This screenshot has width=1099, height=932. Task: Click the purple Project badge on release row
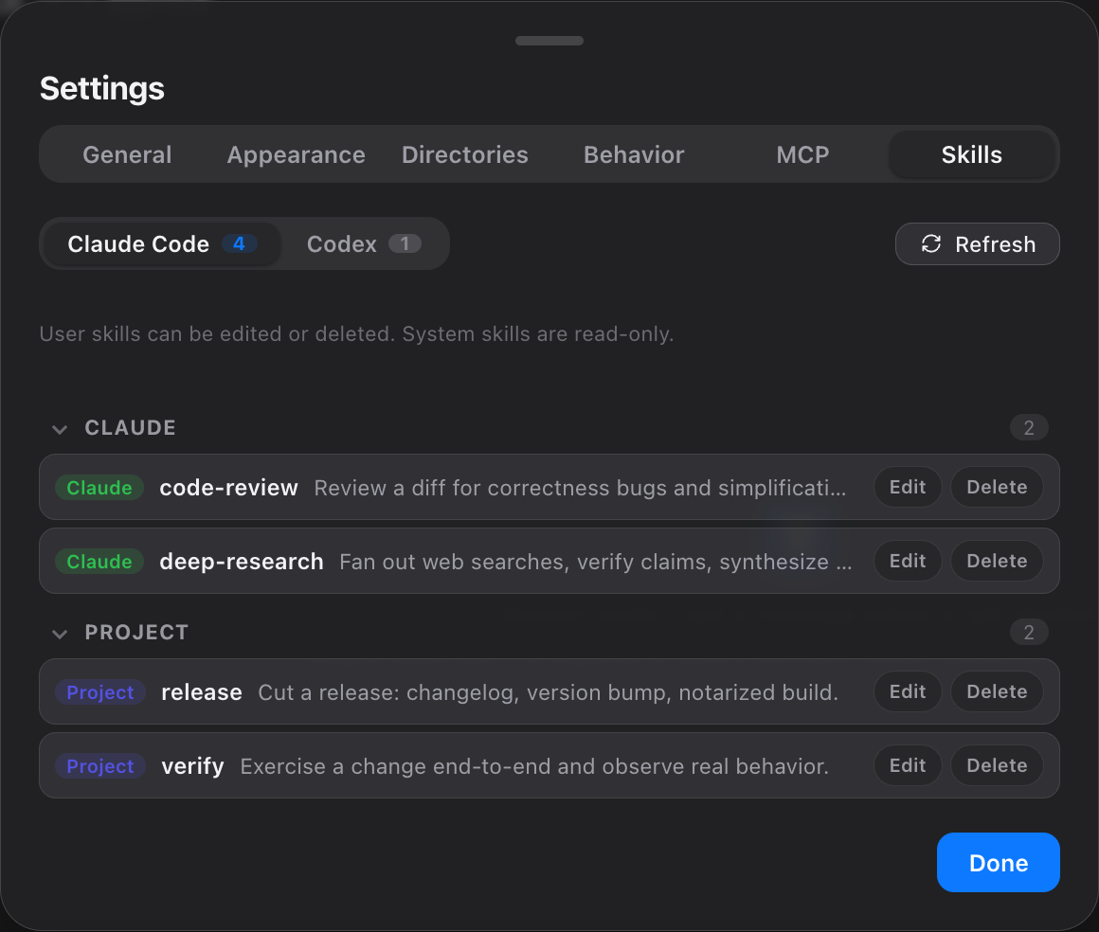pos(100,692)
